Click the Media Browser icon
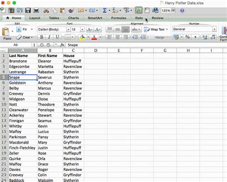The width and height of the screenshot is (227, 182). pyautogui.click(x=155, y=11)
